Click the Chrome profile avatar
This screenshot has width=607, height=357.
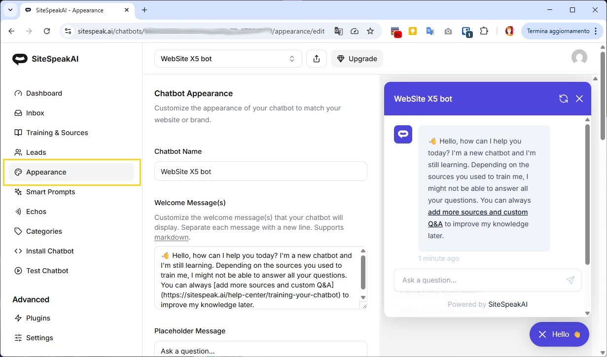509,31
